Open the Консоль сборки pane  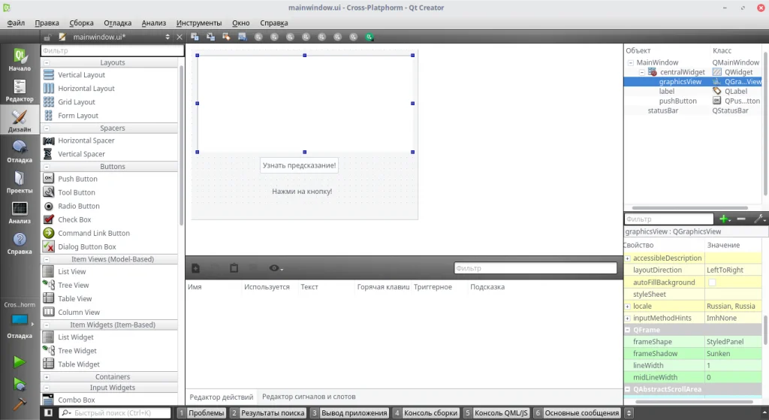(x=426, y=412)
